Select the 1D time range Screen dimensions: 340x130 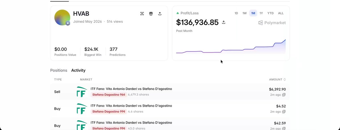236,13
